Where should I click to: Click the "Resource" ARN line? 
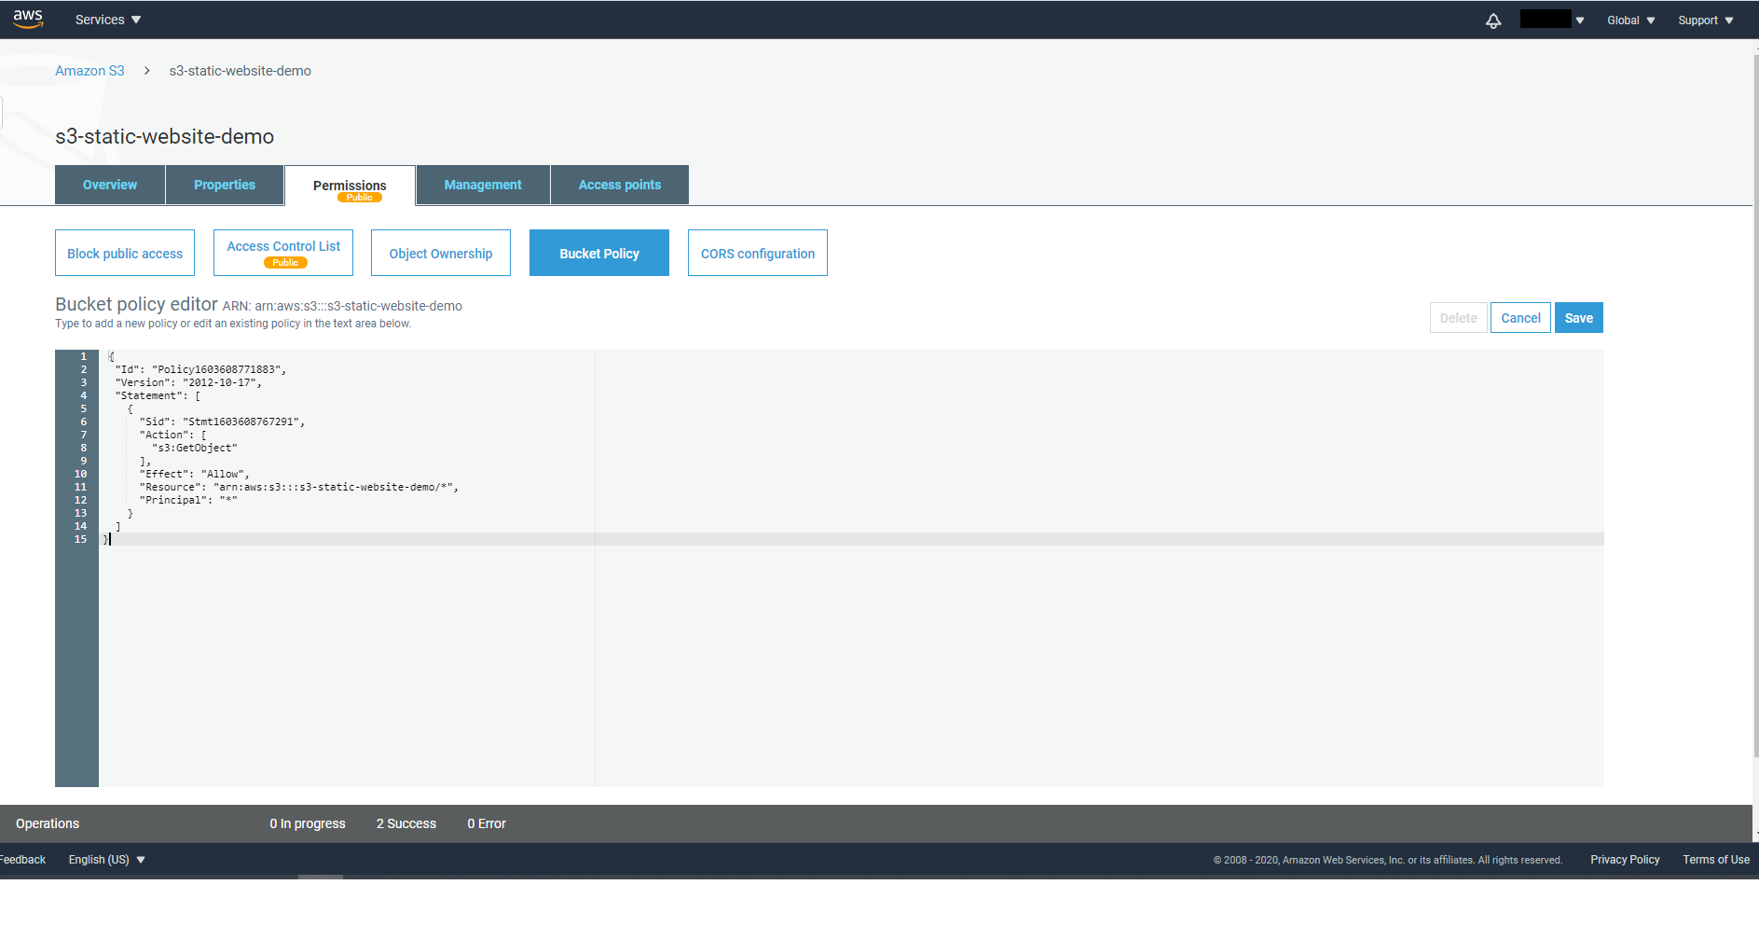[298, 487]
